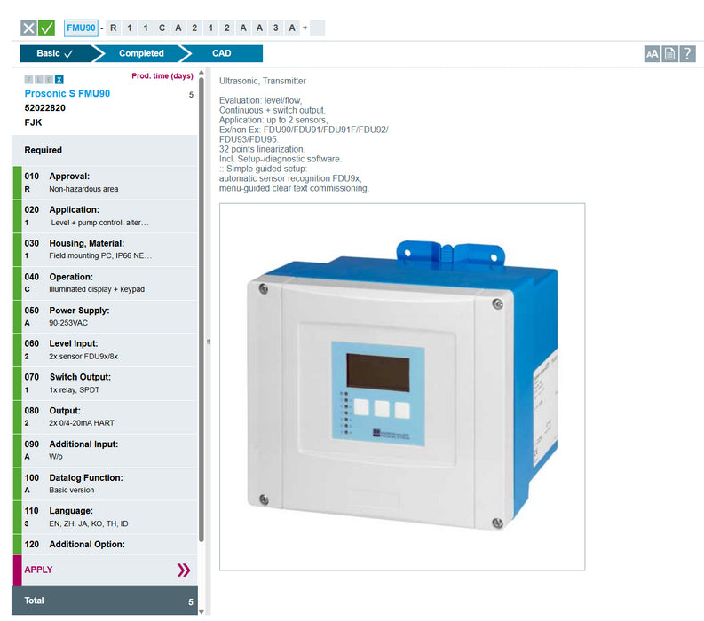Click the Required section header
Viewport: 704px width, 621px height.
(105, 150)
